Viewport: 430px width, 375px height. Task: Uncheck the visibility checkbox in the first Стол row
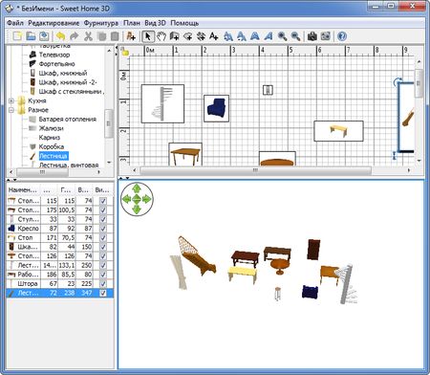click(x=102, y=201)
